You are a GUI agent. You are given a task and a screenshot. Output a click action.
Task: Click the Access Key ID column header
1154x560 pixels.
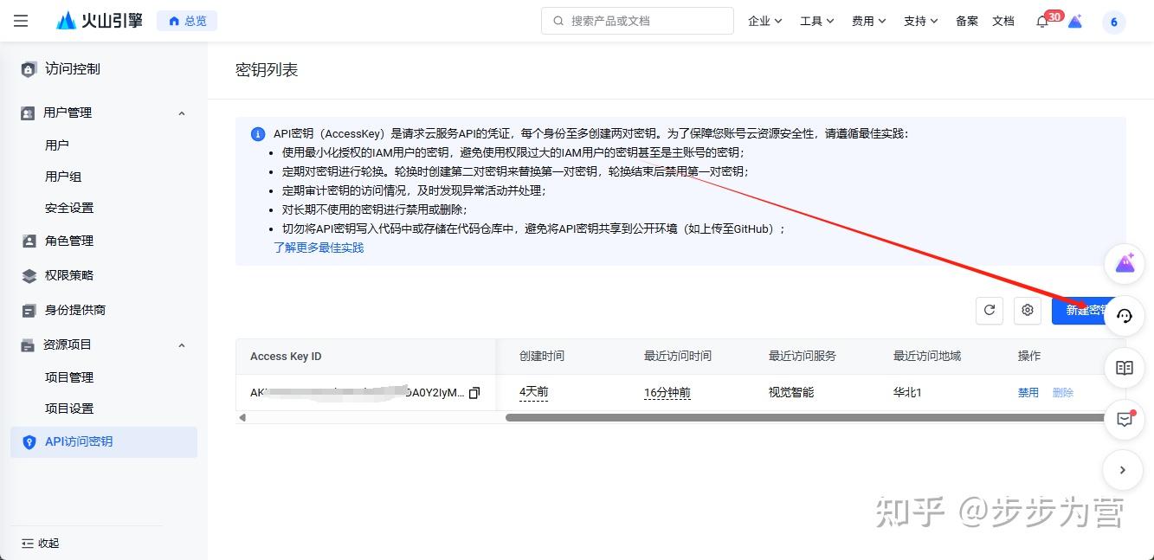point(286,357)
